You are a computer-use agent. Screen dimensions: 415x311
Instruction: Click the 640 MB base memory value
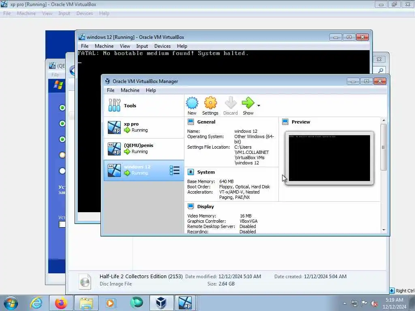click(227, 181)
